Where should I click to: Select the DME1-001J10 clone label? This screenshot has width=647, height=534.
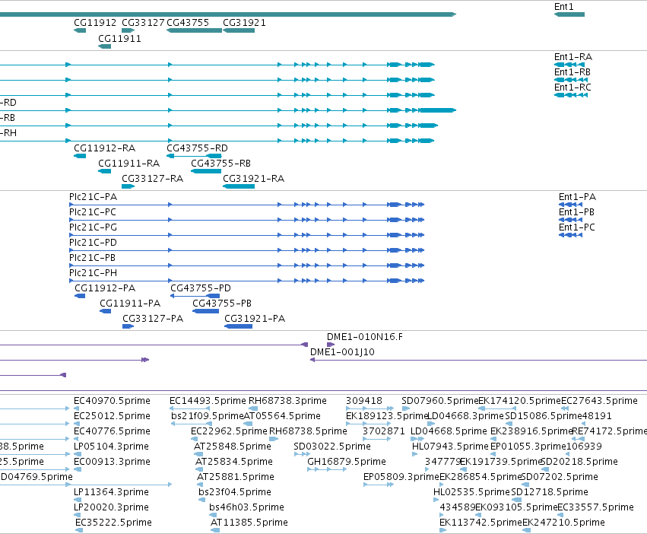(342, 352)
